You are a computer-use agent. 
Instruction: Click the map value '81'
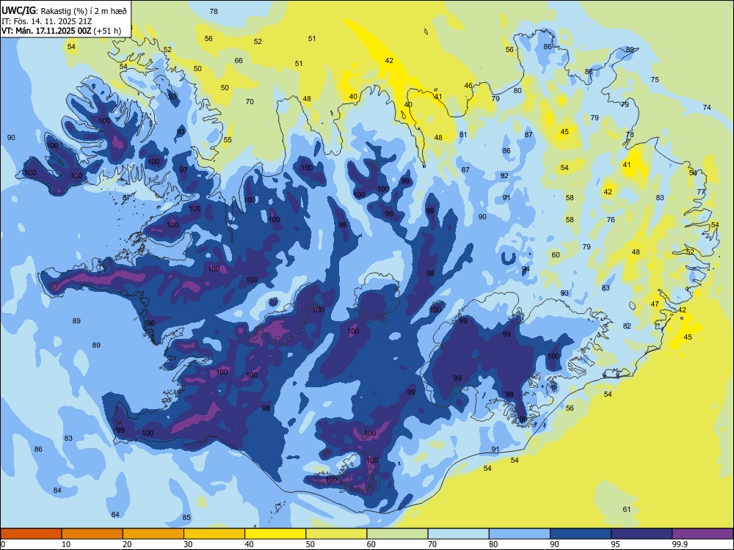point(463,135)
